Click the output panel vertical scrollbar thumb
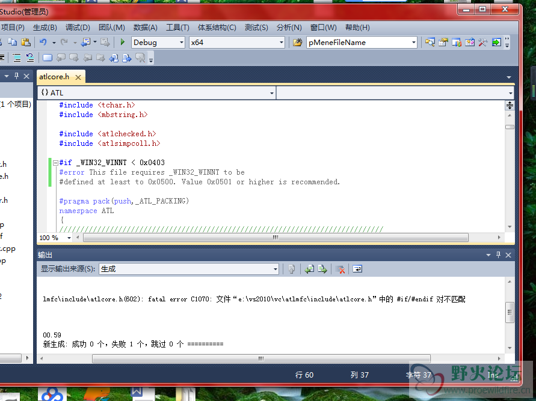536x401 pixels. 510,312
